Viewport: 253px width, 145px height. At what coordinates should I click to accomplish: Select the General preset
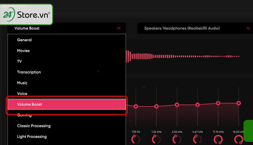[x=66, y=40]
